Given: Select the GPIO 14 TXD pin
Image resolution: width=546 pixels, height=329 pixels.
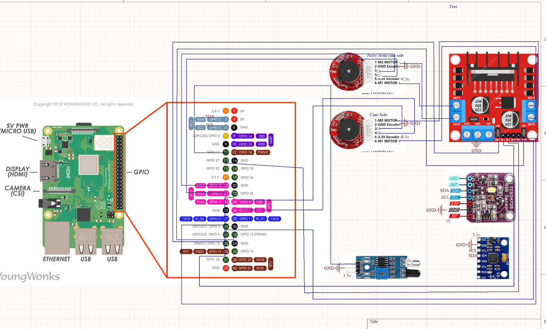Looking at the screenshot, I should click(245, 136).
